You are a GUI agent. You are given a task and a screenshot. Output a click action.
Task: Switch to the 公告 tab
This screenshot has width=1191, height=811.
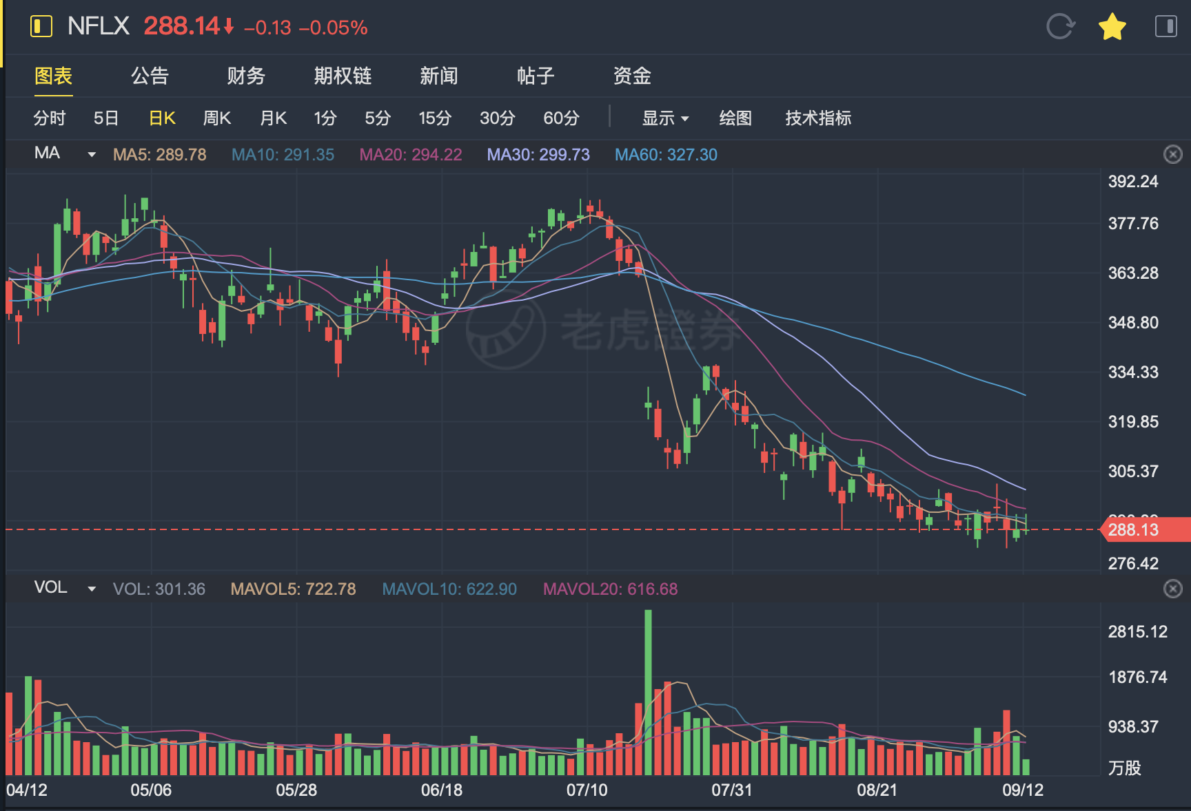pos(150,76)
